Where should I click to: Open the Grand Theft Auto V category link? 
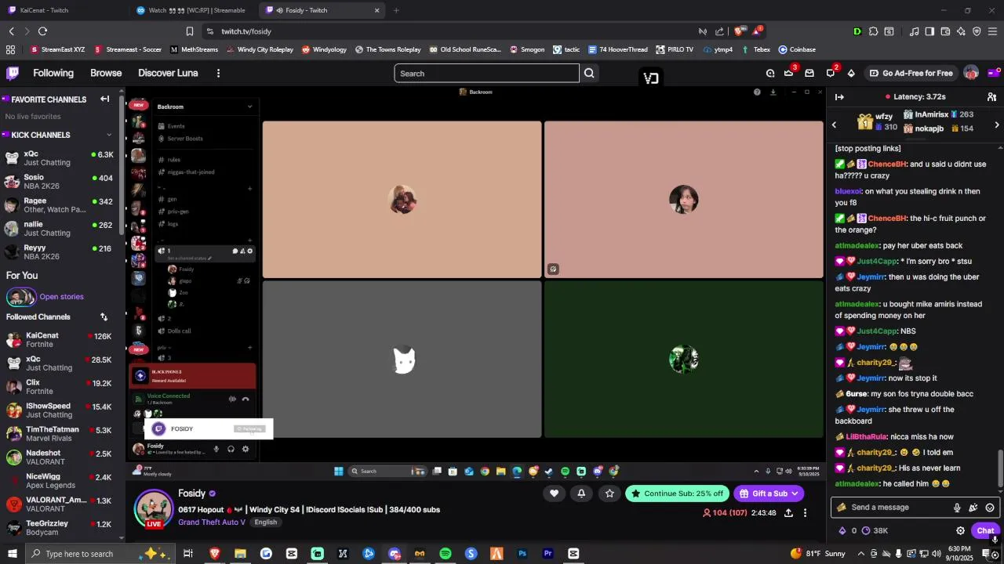point(212,522)
